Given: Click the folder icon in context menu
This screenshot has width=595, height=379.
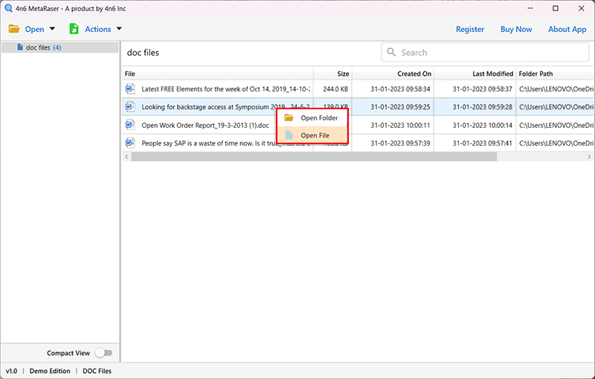Looking at the screenshot, I should pos(289,118).
